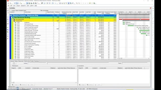161x90 pixels.
Task: Open the group and sort dropdown arrow
Action: click(x=54, y=3)
